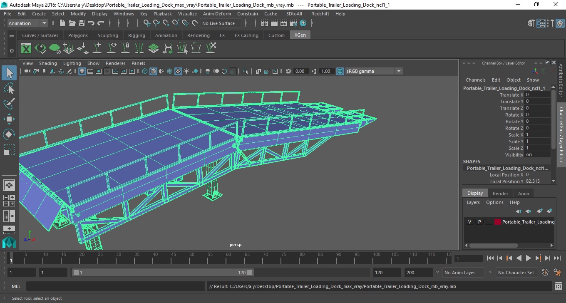Image resolution: width=566 pixels, height=303 pixels.
Task: Open the shelf tab list menu button
Action: (x=12, y=36)
